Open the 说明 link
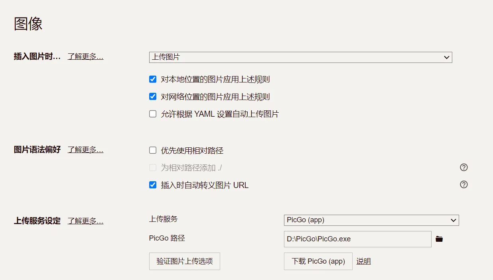493x280 pixels. (363, 261)
